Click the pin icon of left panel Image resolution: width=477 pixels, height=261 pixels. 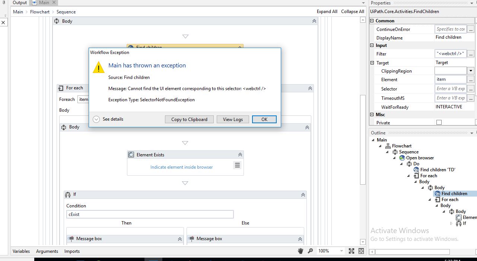pyautogui.click(x=3, y=3)
